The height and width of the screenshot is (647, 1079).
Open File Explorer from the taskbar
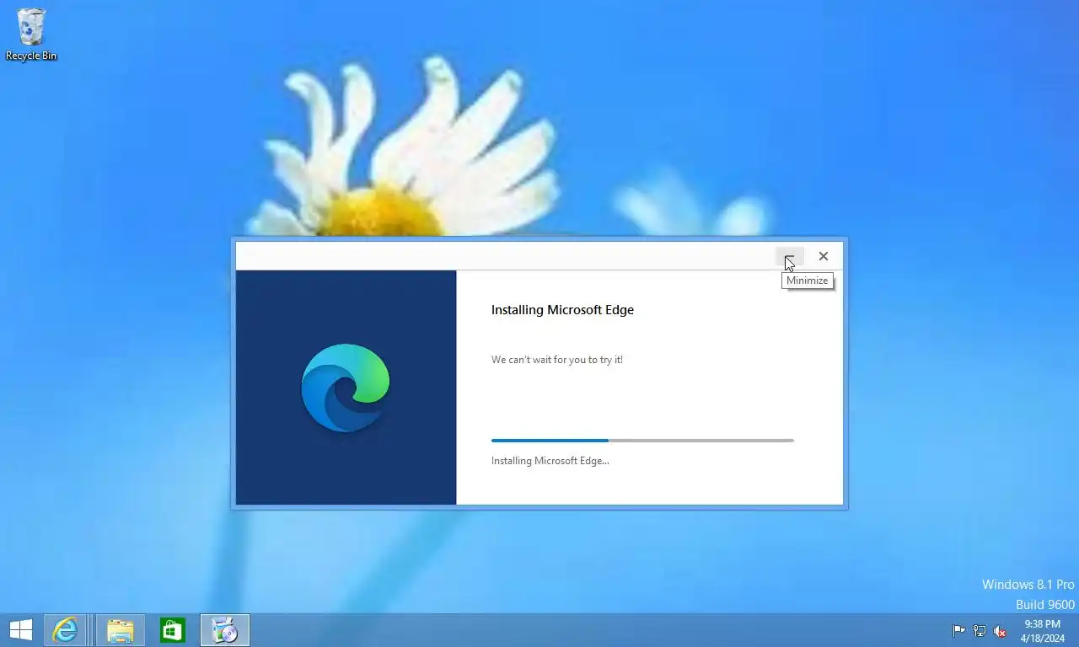tap(121, 629)
